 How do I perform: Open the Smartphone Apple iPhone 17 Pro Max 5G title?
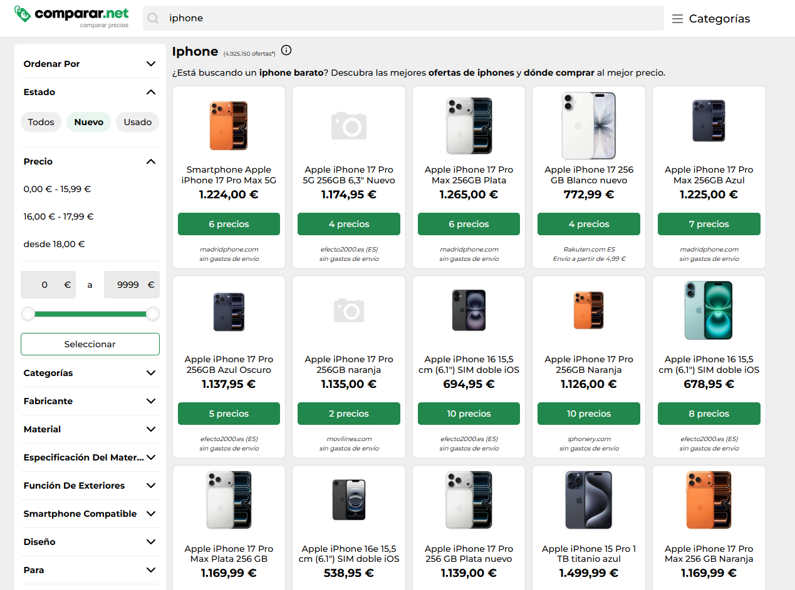point(229,175)
